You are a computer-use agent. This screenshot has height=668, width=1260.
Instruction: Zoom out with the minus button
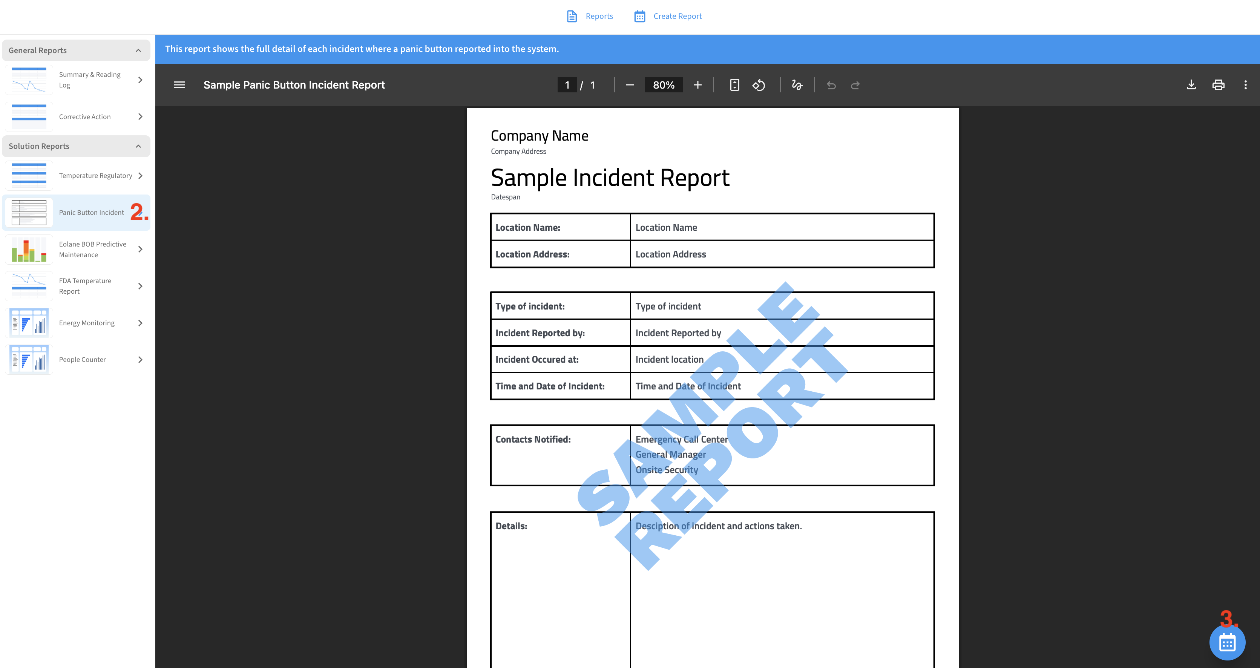(630, 85)
